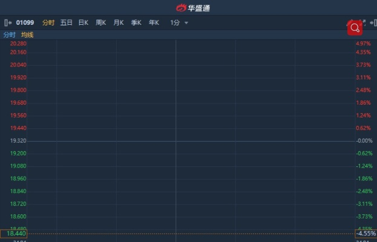Collapse the left panel arrow icon

click(x=8, y=23)
